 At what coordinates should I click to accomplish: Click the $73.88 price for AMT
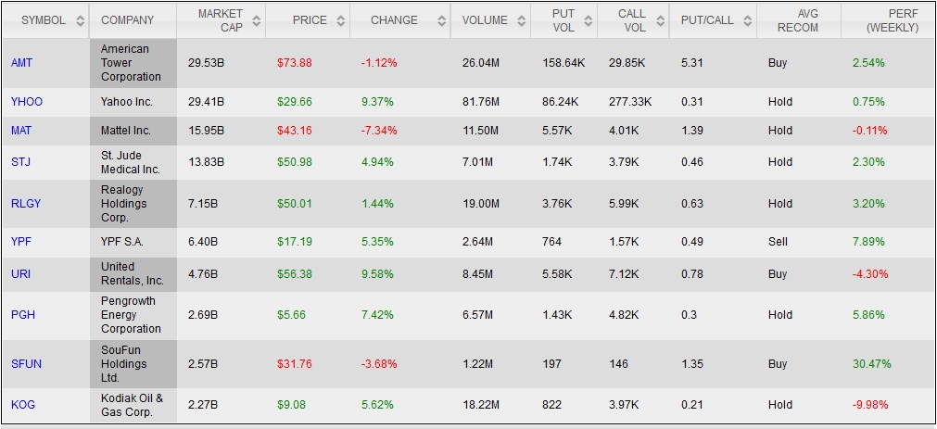[x=295, y=63]
